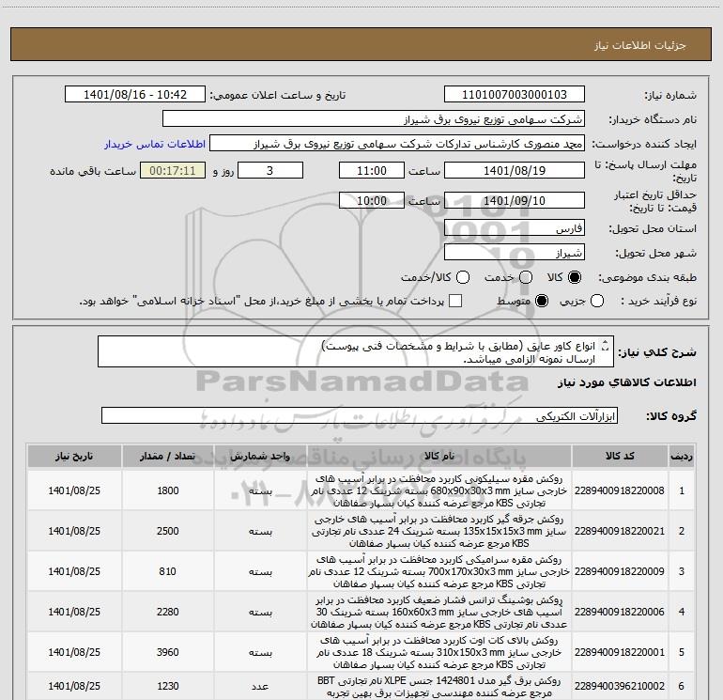Select item code 2289400918220008
The image size is (723, 700).
(x=620, y=490)
